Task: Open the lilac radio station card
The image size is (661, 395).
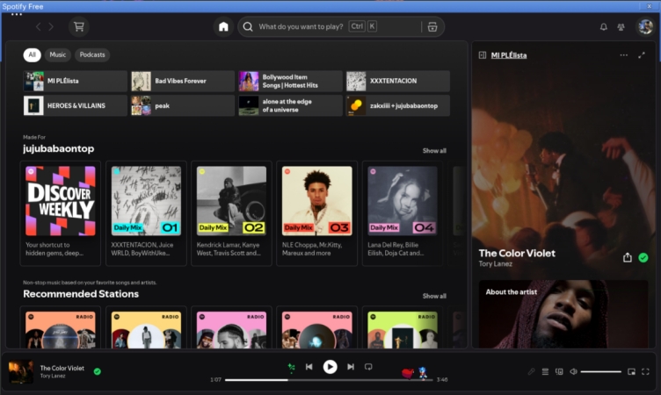Action: click(x=231, y=329)
